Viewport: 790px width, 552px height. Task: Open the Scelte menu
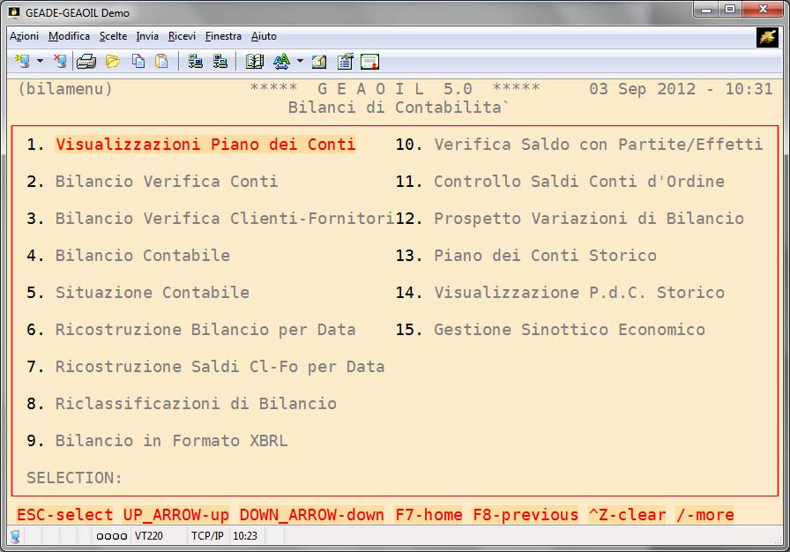tap(113, 36)
